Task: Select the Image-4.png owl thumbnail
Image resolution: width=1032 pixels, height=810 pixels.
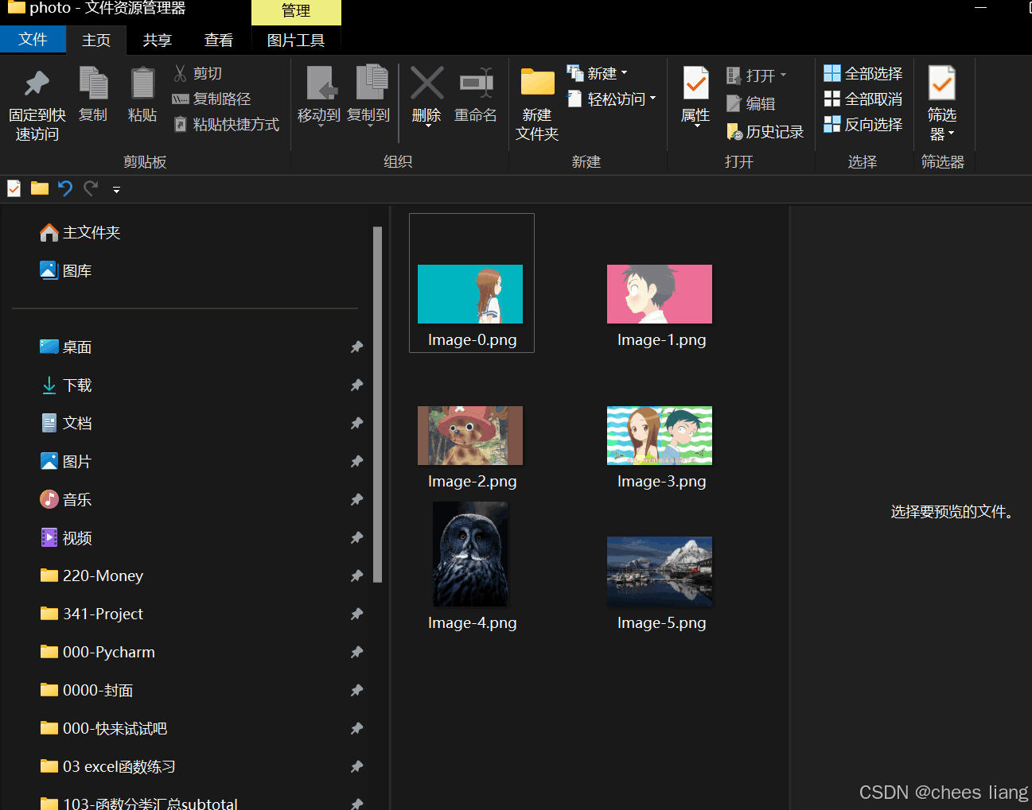Action: tap(470, 554)
